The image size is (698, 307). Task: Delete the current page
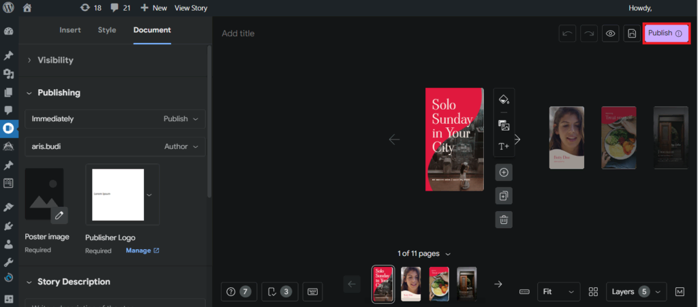click(504, 219)
